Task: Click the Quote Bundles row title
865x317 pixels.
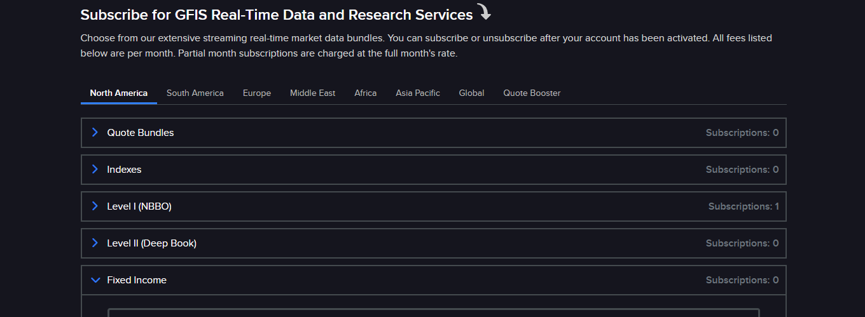Action: coord(141,133)
